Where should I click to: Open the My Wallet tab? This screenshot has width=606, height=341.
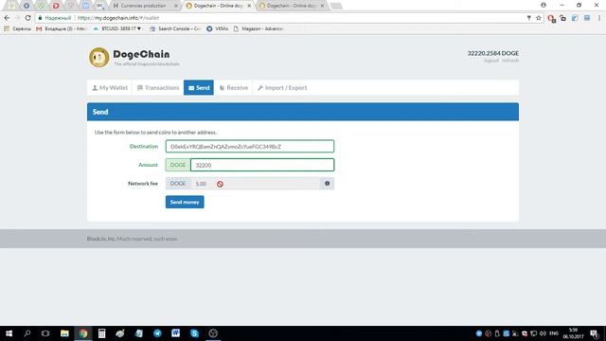coord(110,88)
